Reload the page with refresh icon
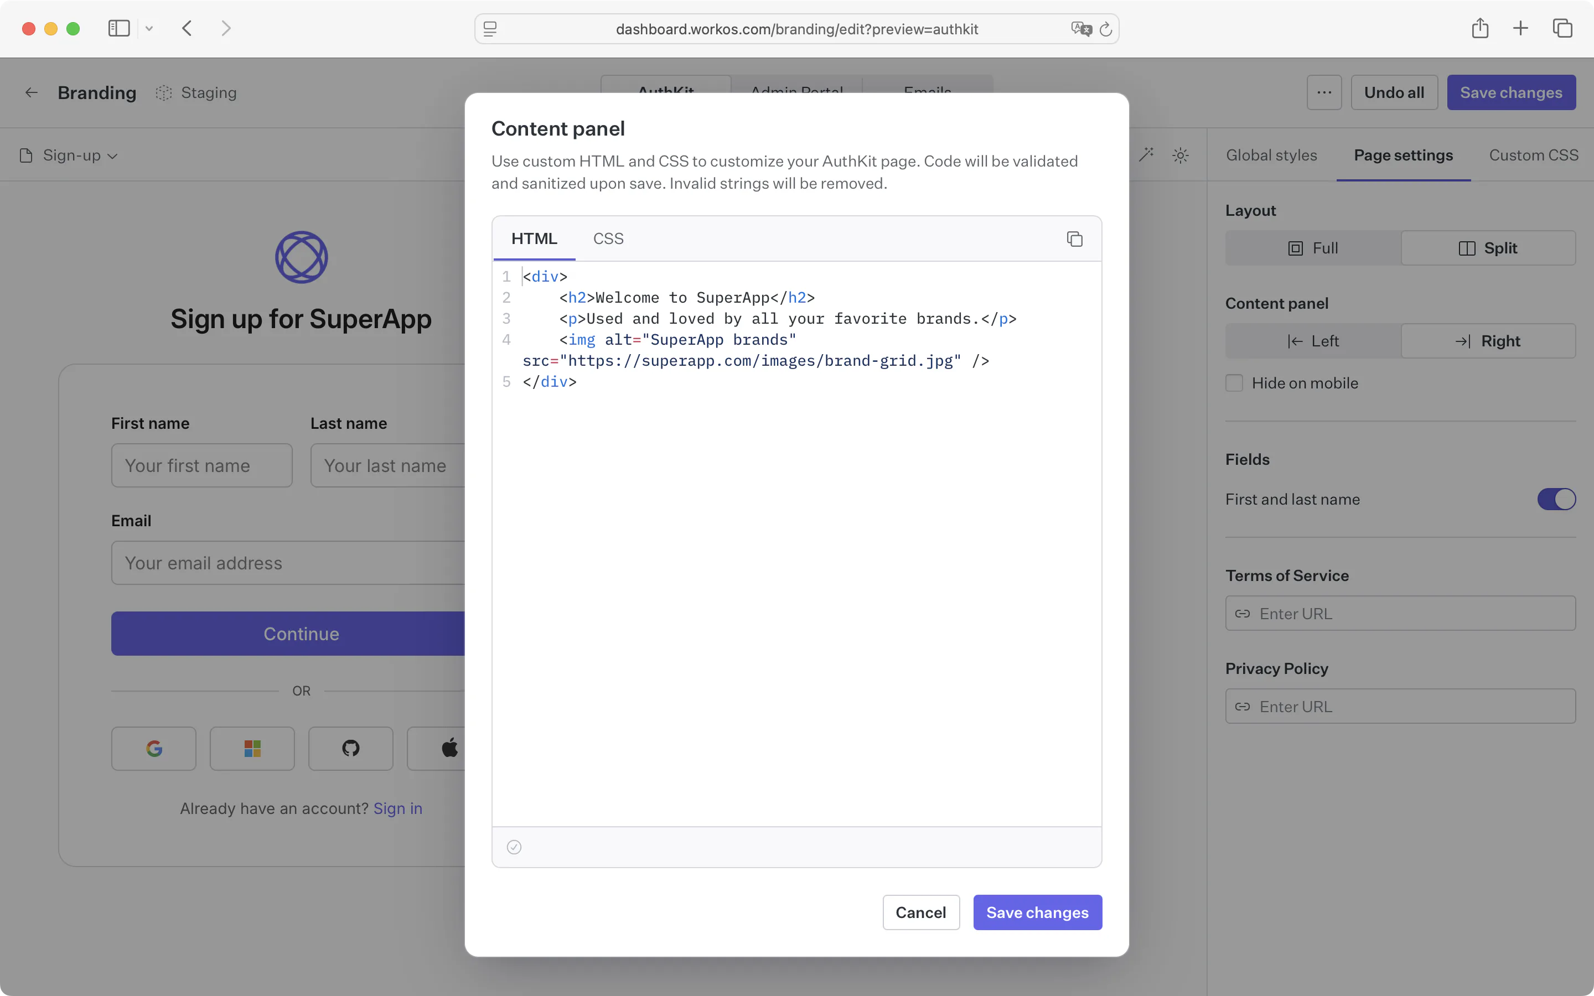This screenshot has height=996, width=1594. point(1106,29)
